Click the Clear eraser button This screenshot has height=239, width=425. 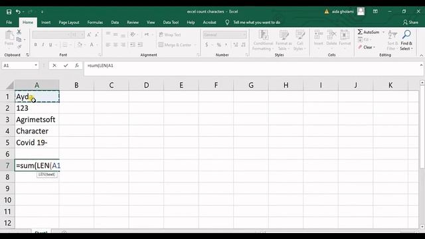[366, 47]
